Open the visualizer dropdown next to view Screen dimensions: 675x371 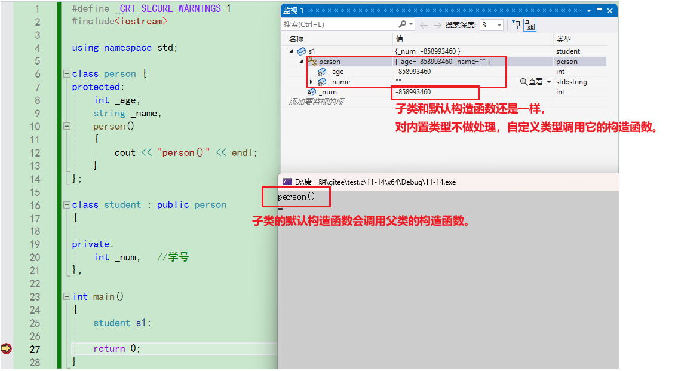[x=549, y=82]
